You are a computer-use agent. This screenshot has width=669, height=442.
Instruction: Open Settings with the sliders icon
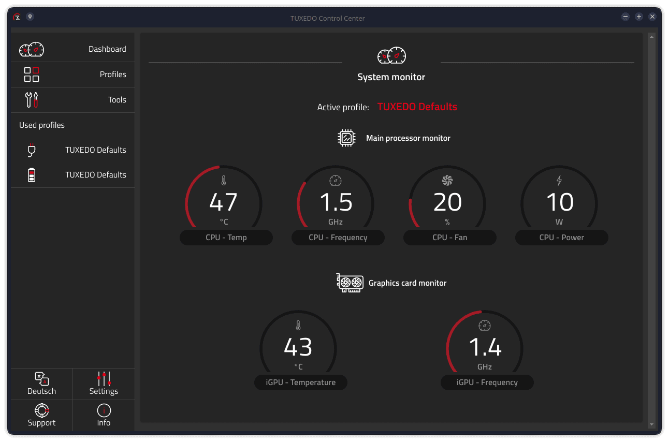click(104, 384)
